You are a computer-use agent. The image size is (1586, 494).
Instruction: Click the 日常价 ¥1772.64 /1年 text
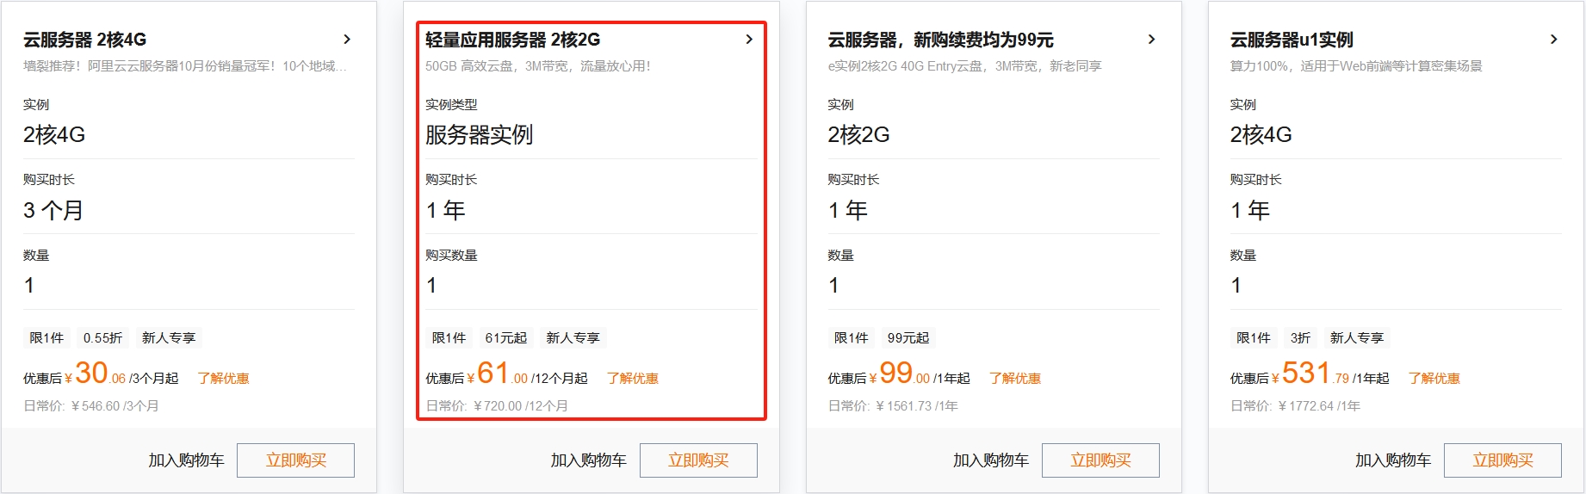coord(1295,406)
